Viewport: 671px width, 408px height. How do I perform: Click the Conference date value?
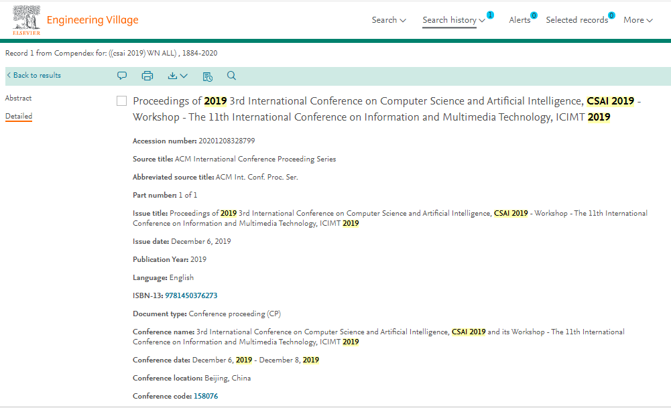point(255,360)
